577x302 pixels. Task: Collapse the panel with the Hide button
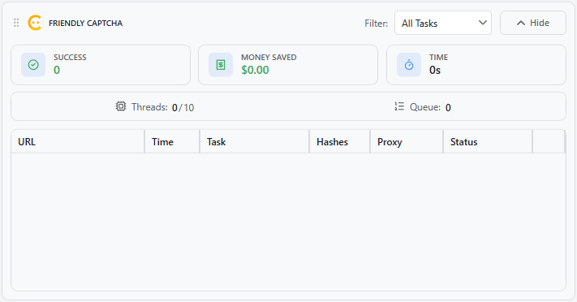pos(533,23)
